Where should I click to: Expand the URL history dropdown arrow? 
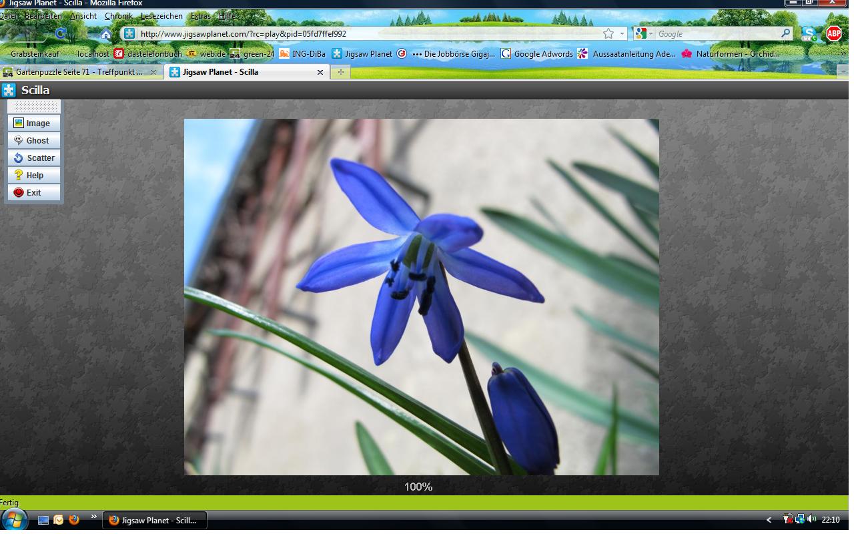click(x=622, y=34)
